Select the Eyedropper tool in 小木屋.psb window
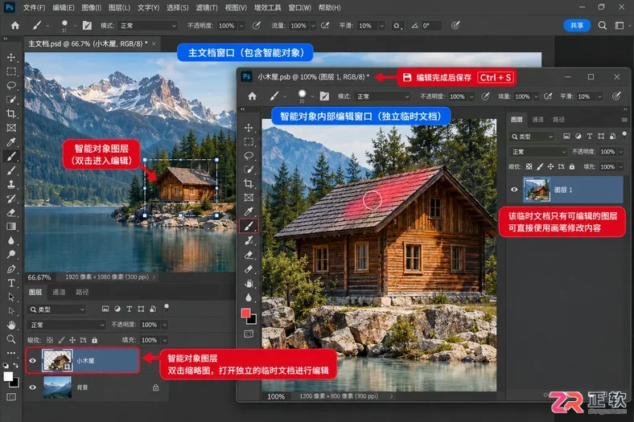Screen dimensions: 634x422 coord(249,211)
